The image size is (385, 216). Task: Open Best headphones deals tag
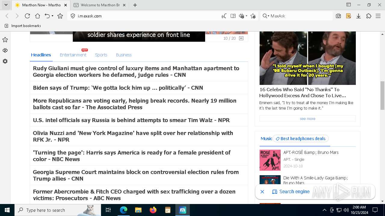(300, 139)
